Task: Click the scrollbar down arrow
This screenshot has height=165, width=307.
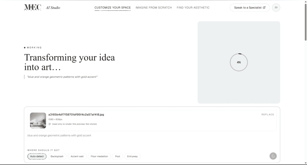Action: (x=306, y=163)
